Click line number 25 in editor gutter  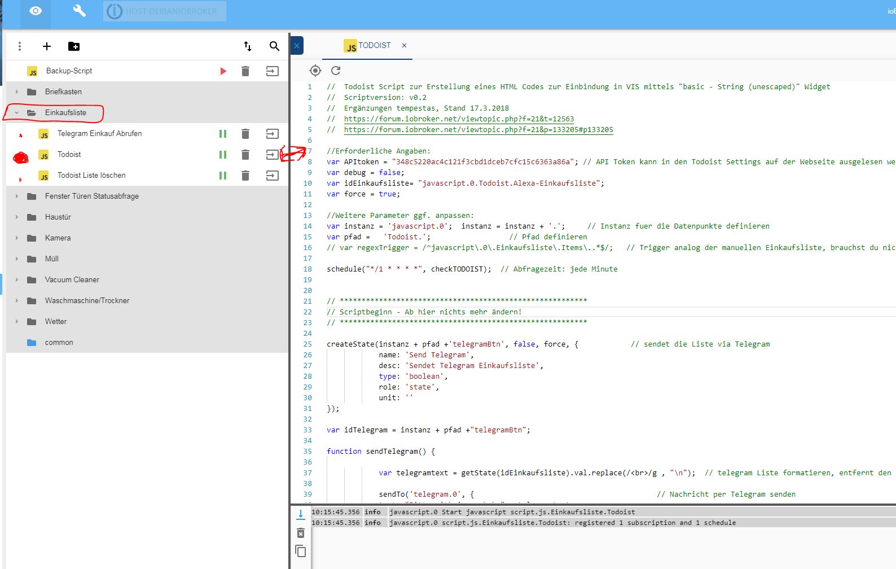click(308, 344)
